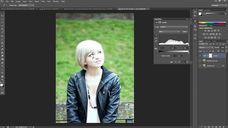Pick the white point eyedropper in Levels

pos(156,41)
